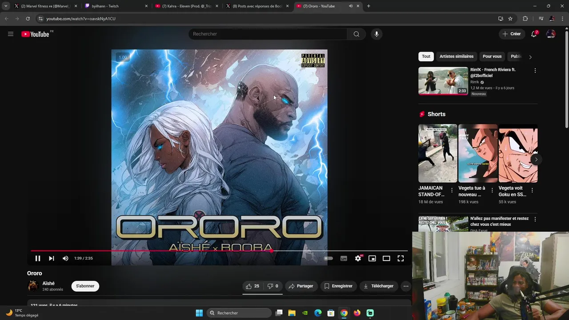Share the video with Partager
The height and width of the screenshot is (320, 569).
pyautogui.click(x=301, y=286)
